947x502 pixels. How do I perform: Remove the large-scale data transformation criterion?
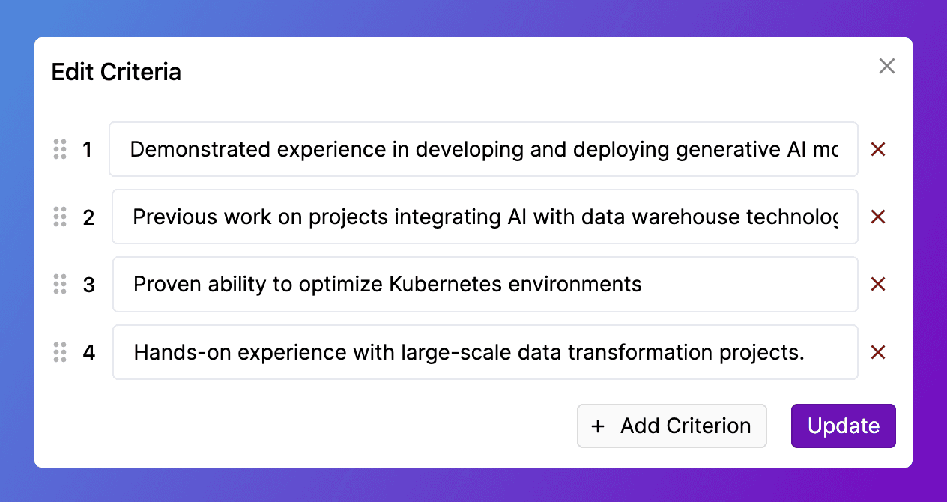click(878, 352)
